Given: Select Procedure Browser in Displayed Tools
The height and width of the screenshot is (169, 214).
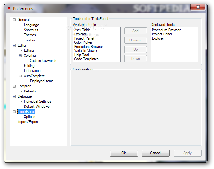Looking at the screenshot, I should 166,30.
